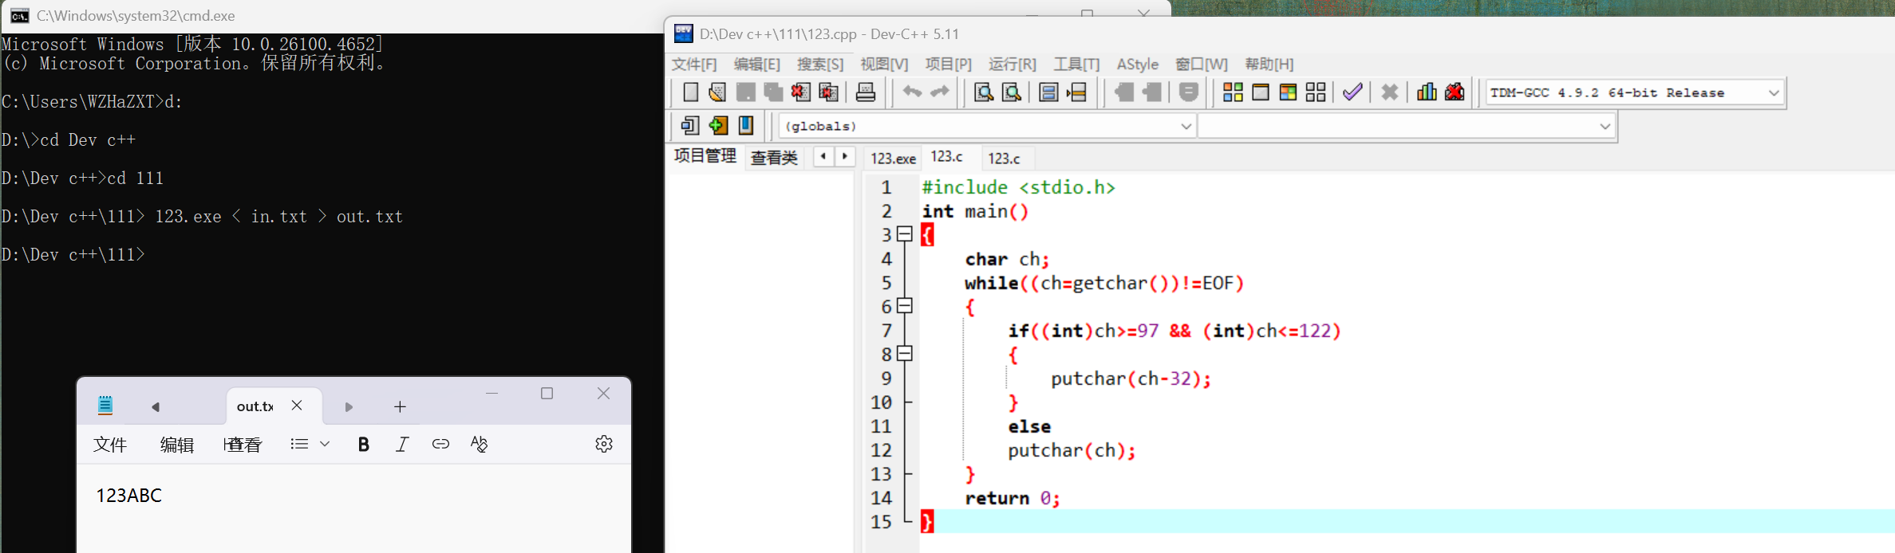Open the 查看 menu in Notepad

pyautogui.click(x=243, y=445)
